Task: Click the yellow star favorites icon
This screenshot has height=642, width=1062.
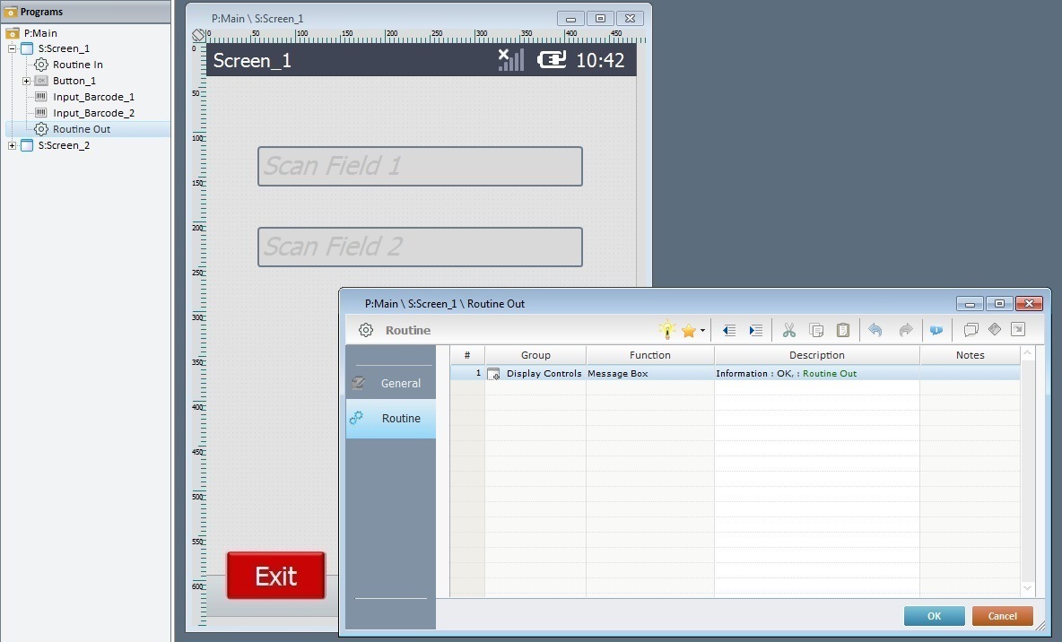Action: tap(688, 331)
